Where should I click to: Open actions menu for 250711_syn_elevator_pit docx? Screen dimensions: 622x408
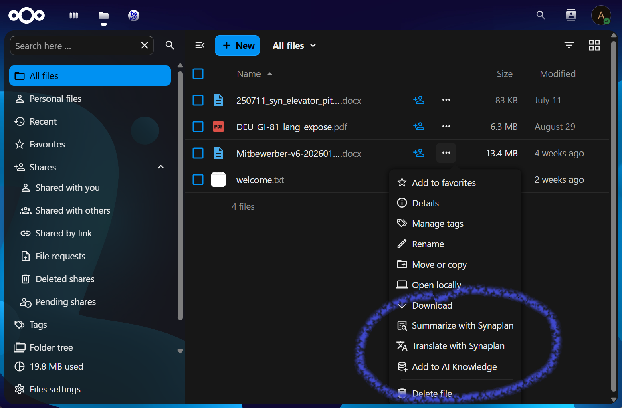(446, 100)
